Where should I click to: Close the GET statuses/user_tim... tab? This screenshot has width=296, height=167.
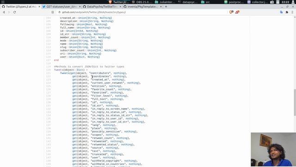click(80, 6)
